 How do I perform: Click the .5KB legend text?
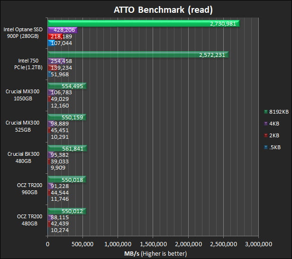pos(275,147)
